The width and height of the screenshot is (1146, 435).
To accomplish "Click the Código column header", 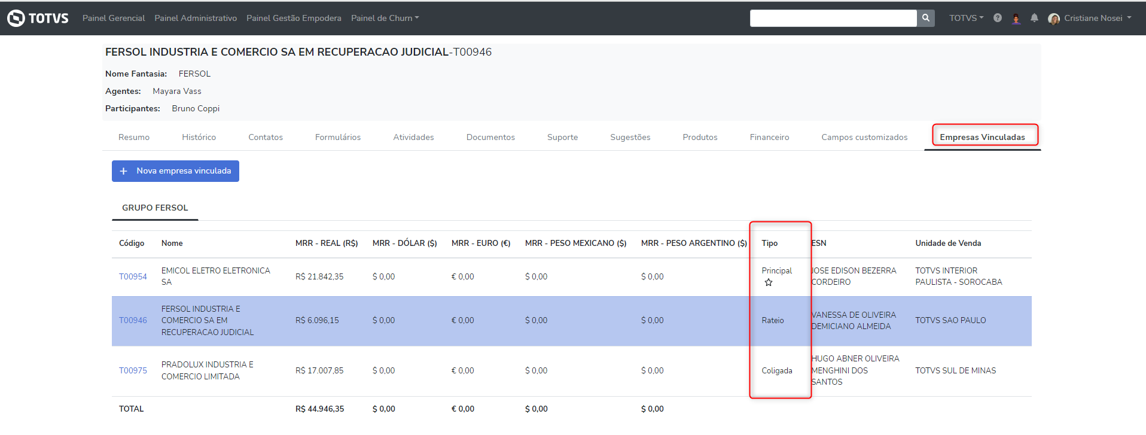I will pos(132,243).
